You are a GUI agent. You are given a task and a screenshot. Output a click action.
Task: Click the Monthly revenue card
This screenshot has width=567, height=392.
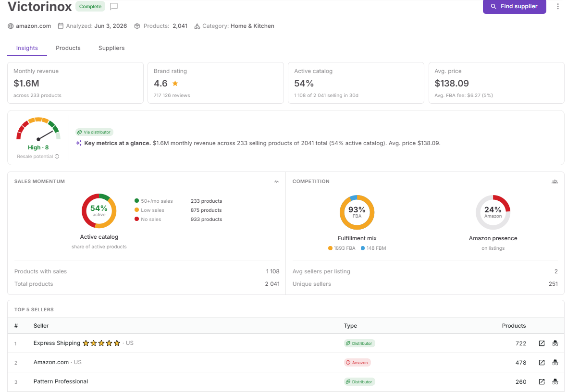(x=75, y=83)
